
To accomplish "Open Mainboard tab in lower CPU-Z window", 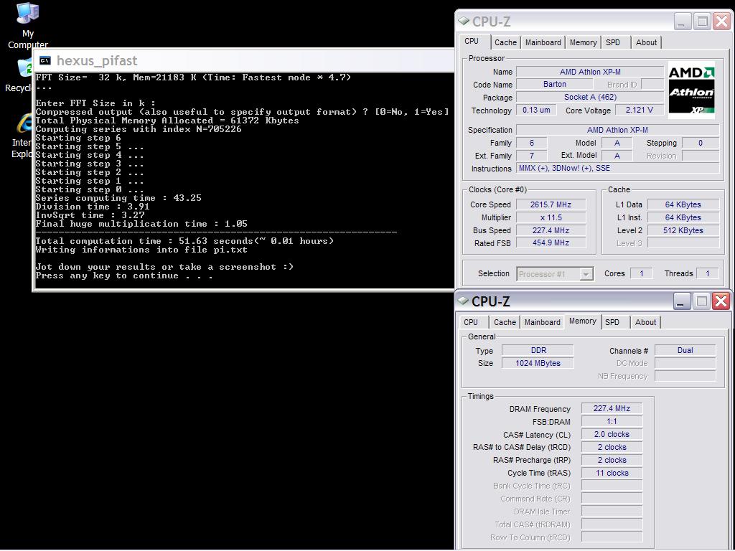I will coord(543,322).
